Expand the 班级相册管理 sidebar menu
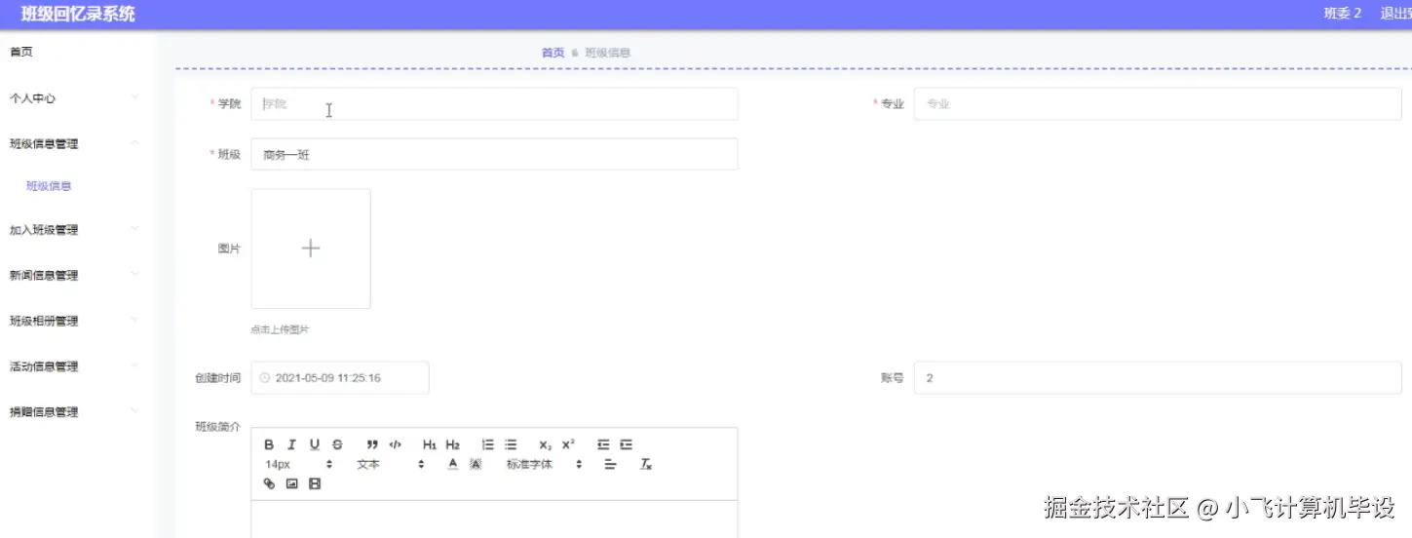This screenshot has height=538, width=1412. (78, 321)
